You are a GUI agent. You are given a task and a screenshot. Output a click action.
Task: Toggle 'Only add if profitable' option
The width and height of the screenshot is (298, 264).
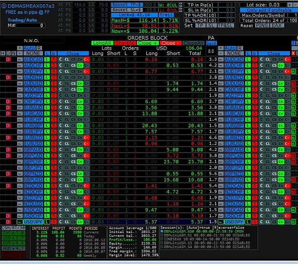pos(269,10)
